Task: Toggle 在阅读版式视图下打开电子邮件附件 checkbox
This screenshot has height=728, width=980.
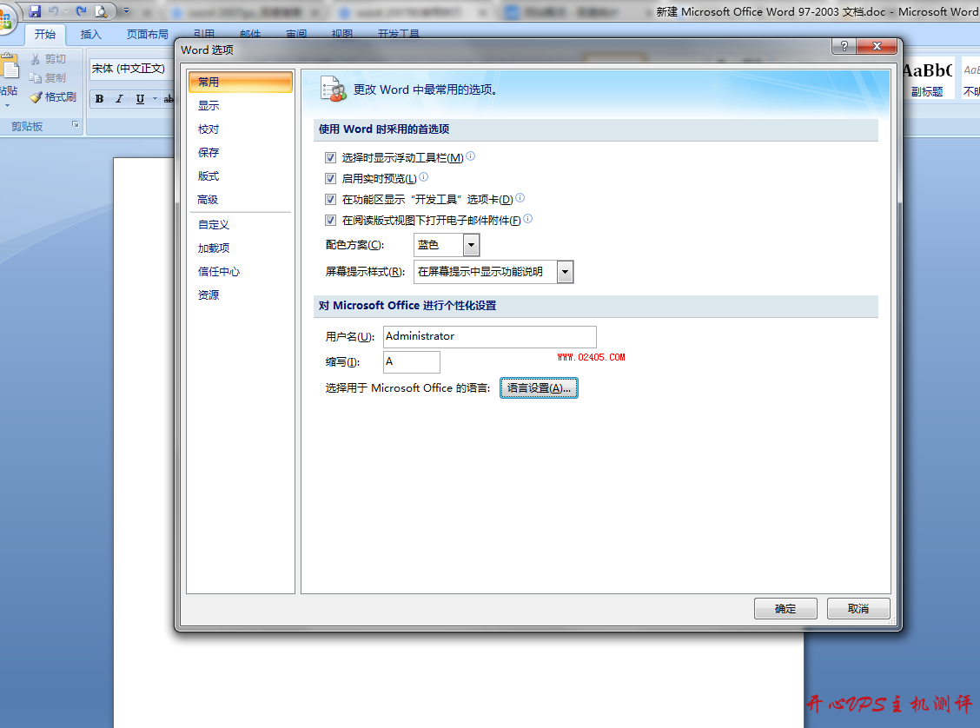Action: 331,220
